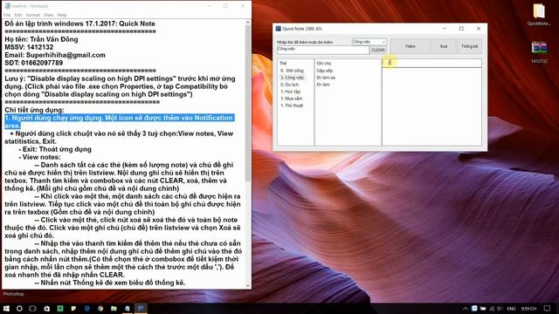Open Sticky Notes icon on the taskbar
The image size is (559, 314).
(73, 308)
